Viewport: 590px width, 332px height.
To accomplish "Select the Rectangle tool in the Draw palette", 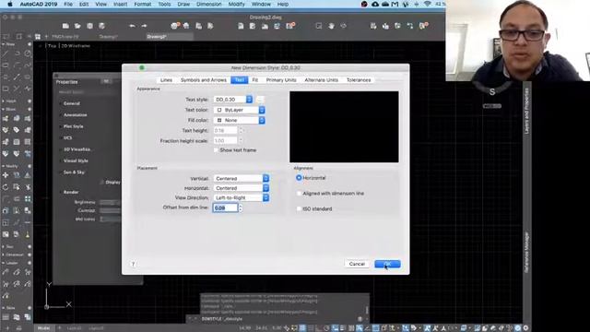I will click(6, 65).
